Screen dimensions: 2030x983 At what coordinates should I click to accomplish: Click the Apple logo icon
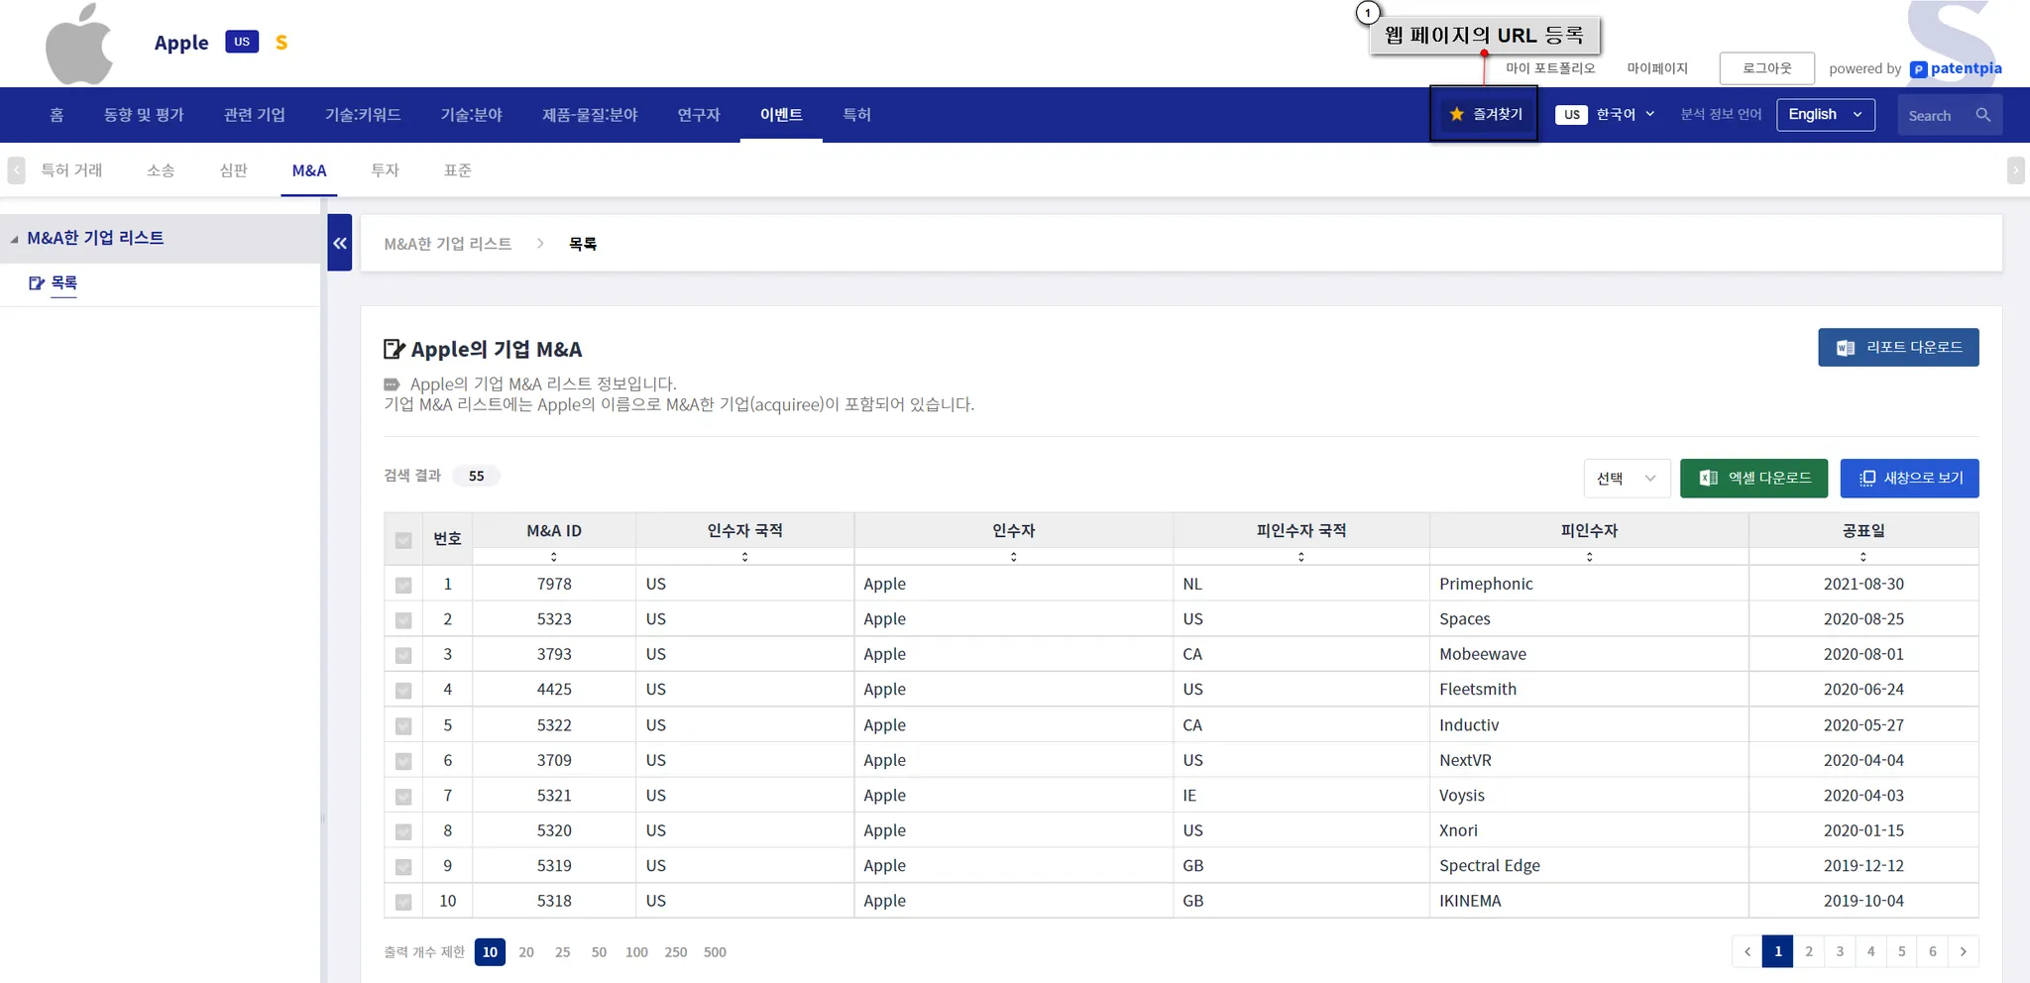click(x=79, y=44)
